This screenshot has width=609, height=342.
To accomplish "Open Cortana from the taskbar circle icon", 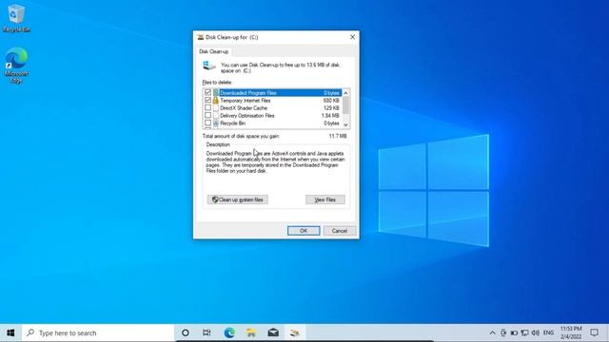I will (186, 332).
